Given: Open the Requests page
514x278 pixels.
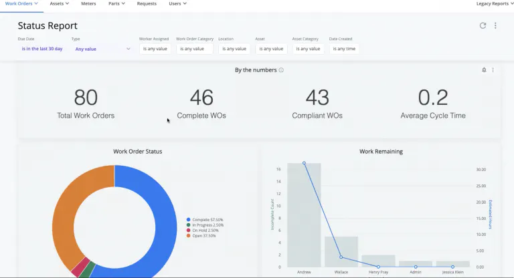Looking at the screenshot, I should coord(146,4).
